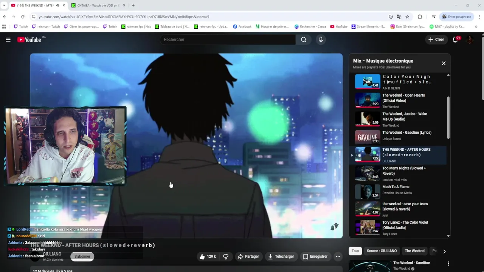This screenshot has height=272, width=484.
Task: Open the extensions puzzle icon
Action: click(x=420, y=17)
